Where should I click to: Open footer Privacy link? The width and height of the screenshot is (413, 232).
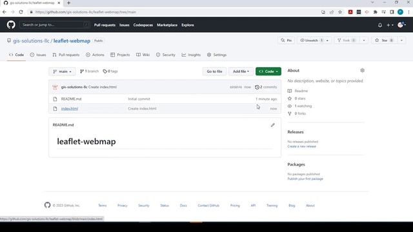click(x=122, y=206)
